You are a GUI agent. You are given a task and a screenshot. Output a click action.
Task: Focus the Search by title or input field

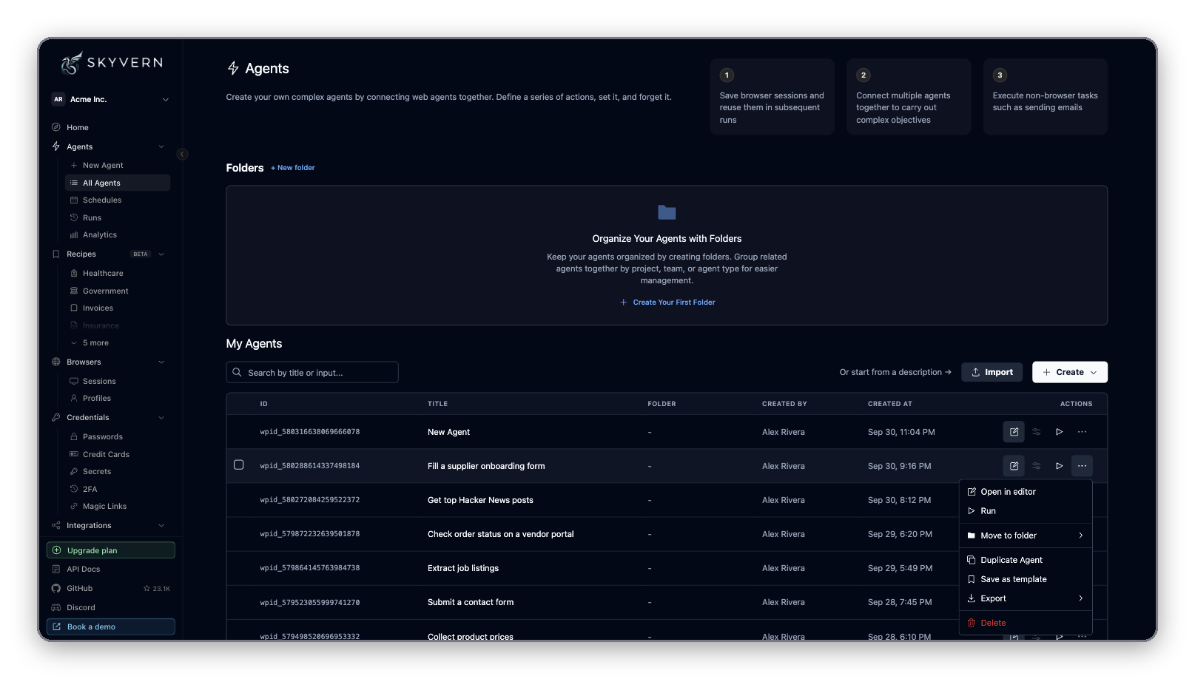click(312, 372)
